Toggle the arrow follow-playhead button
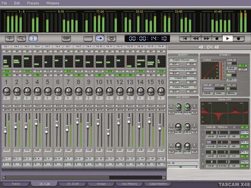 tap(100, 38)
